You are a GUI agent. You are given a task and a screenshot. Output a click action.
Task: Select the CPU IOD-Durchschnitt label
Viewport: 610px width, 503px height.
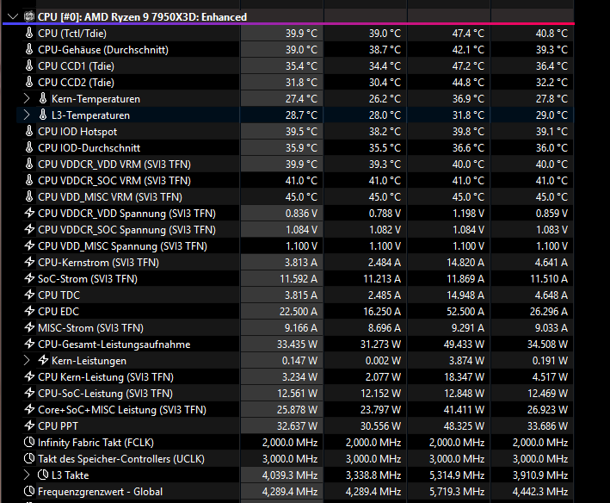(x=89, y=148)
